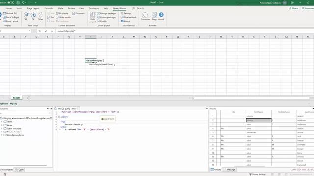This screenshot has width=314, height=176.
Task: Cancel formula entry in formula bar
Action: [39, 31]
